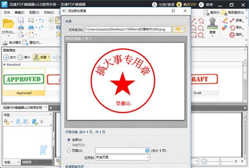The width and height of the screenshot is (249, 168).
Task: Click the 放大 zoom in icon
Action: [x=7, y=57]
